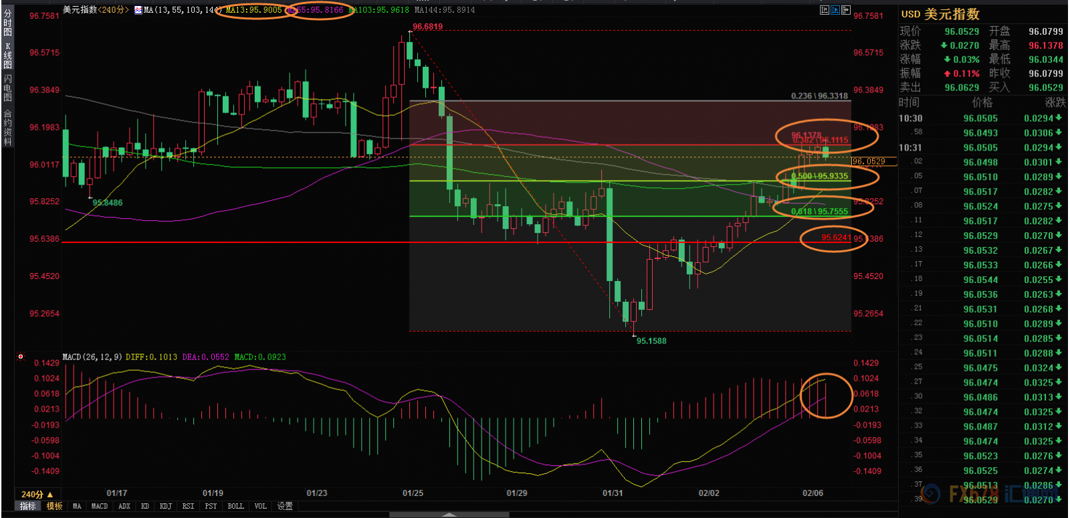Open K线图 view in left sidebar
Image resolution: width=1070 pixels, height=518 pixels.
[8, 56]
